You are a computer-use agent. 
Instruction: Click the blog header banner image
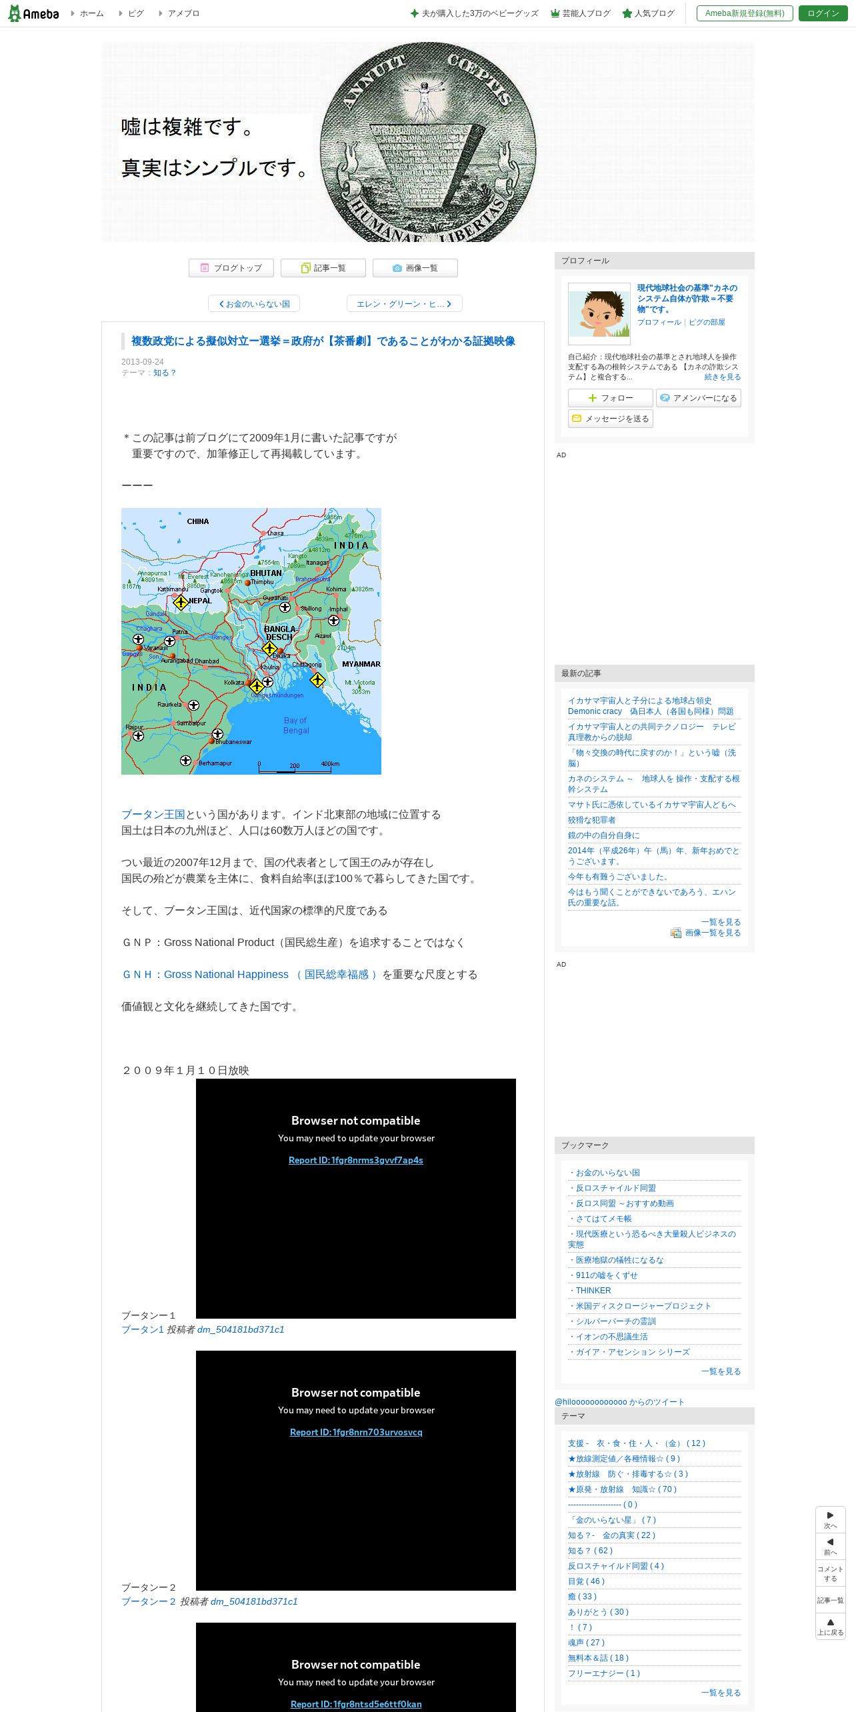(428, 142)
